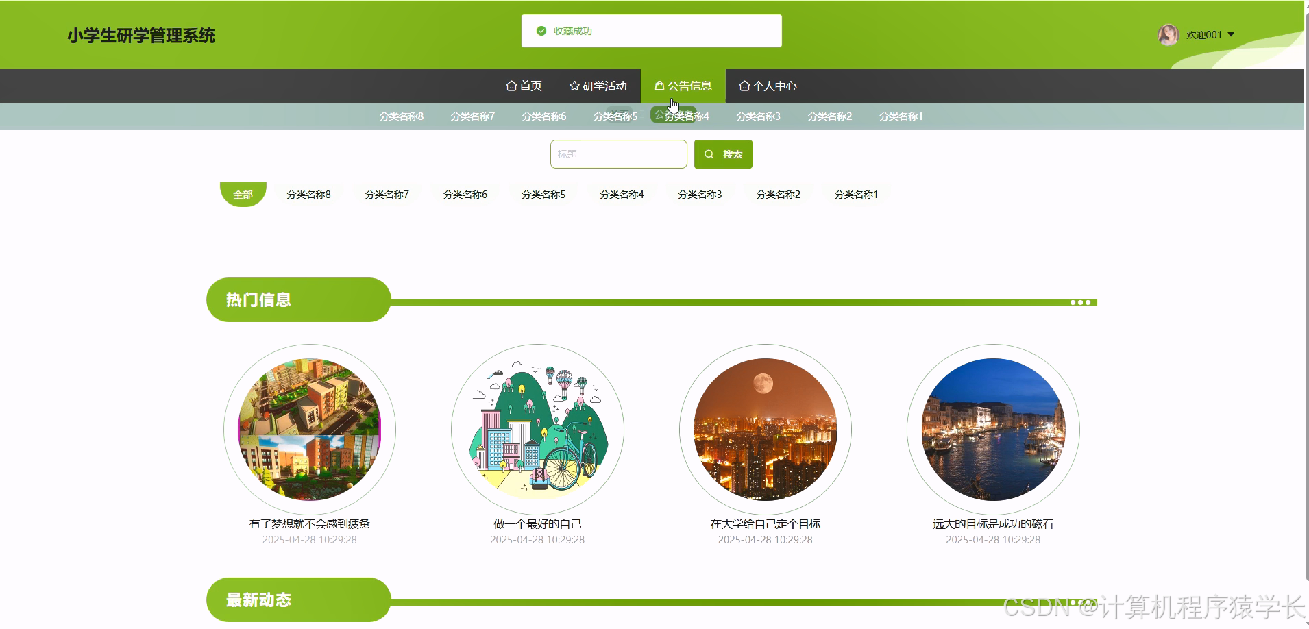
Task: Click the user avatar picture
Action: point(1168,35)
